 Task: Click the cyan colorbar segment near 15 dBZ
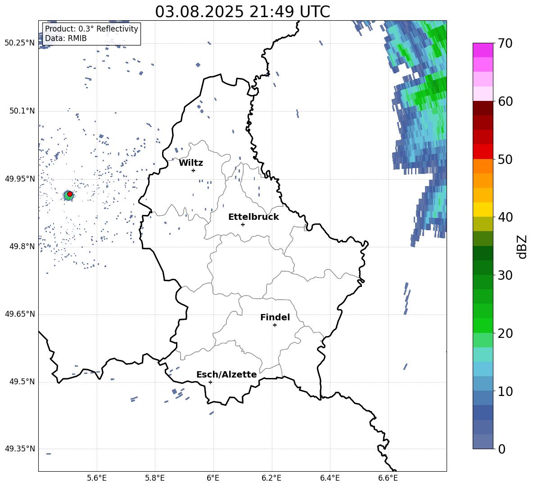pyautogui.click(x=483, y=355)
